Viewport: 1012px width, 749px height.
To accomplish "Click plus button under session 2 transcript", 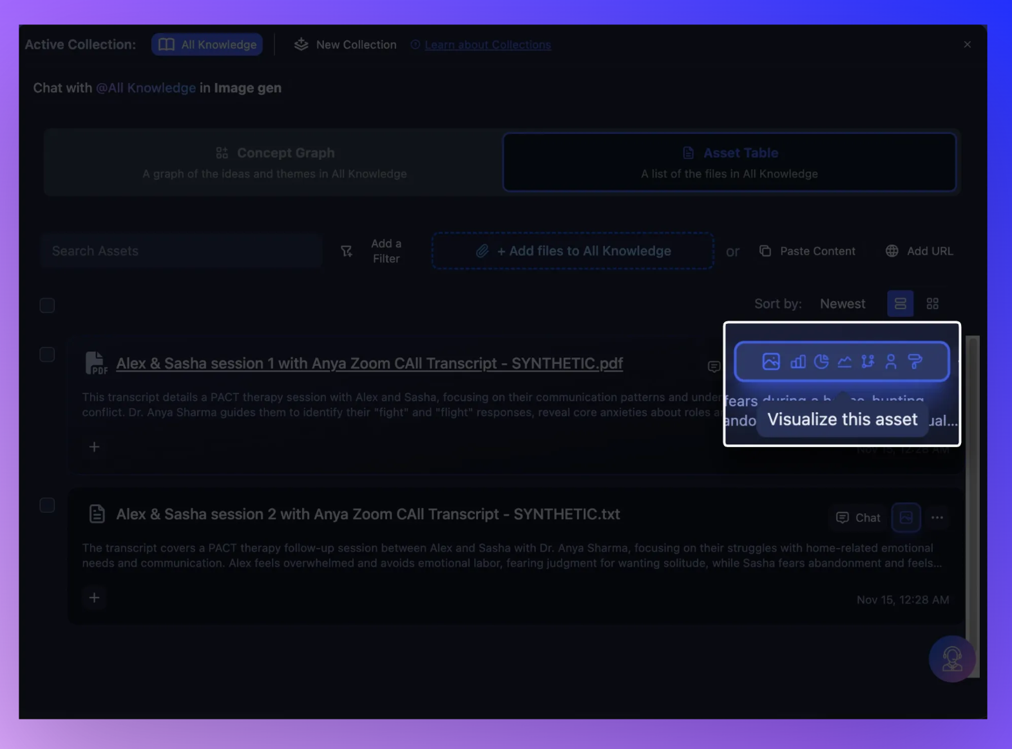I will [94, 598].
